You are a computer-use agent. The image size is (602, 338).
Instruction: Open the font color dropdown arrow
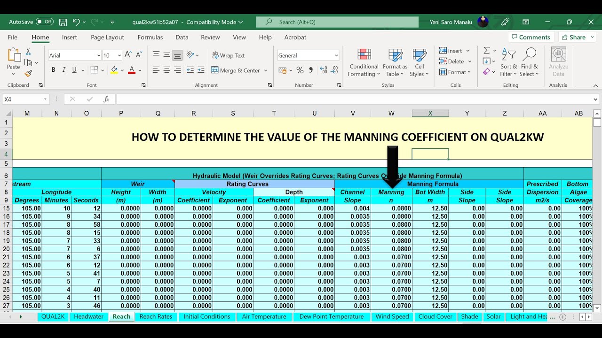140,70
